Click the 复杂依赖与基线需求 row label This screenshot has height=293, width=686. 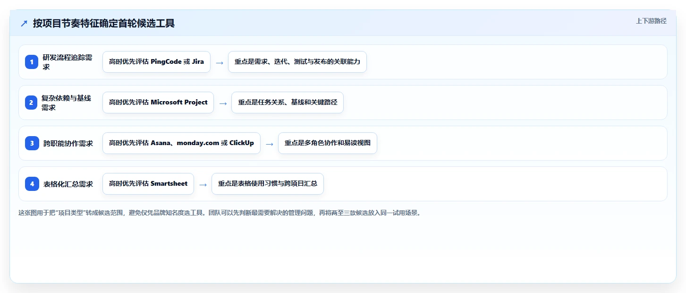(x=67, y=103)
